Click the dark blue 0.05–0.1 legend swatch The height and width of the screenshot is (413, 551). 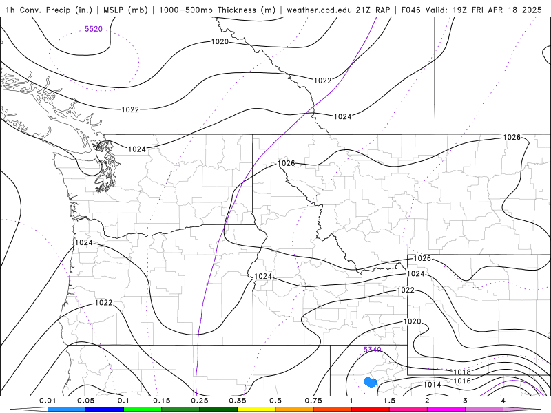(105, 410)
